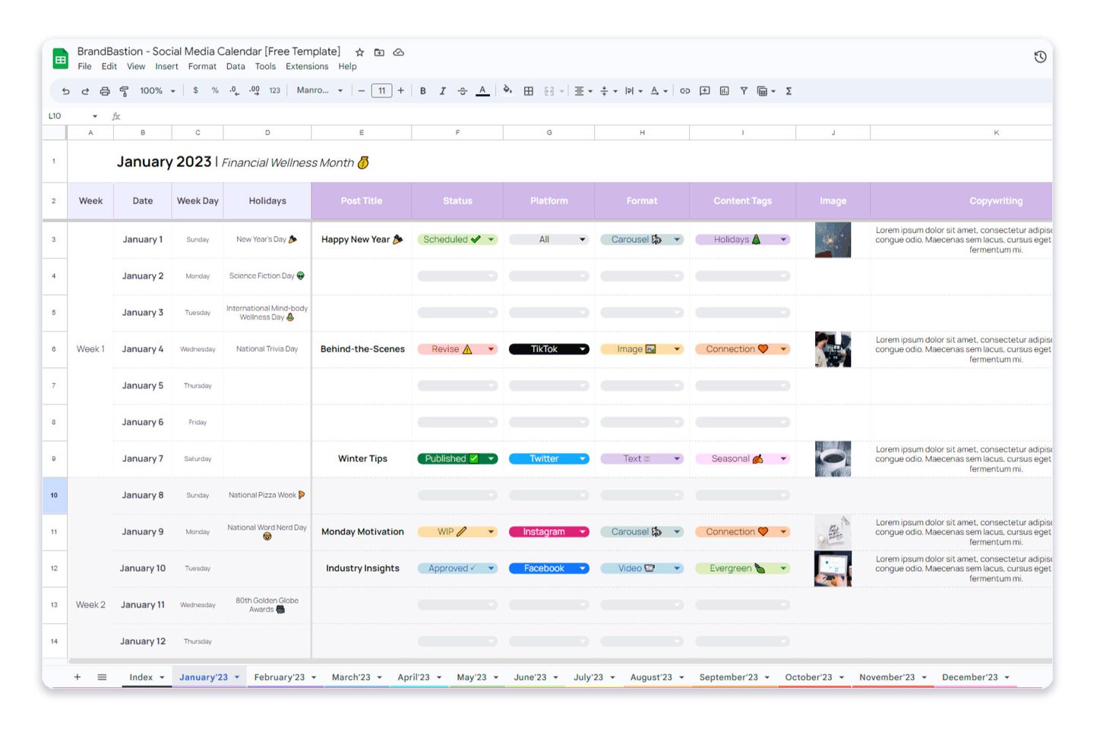Open the functions (Σ) menu
Viewport: 1097px width, 730px height.
789,90
